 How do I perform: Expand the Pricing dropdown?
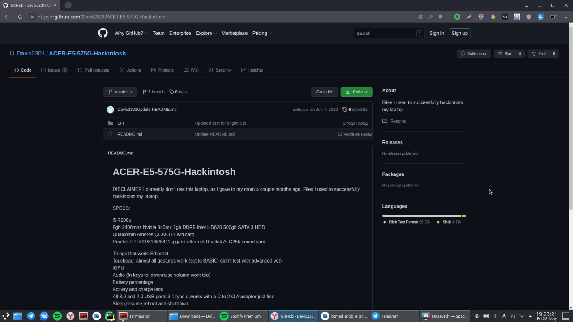(x=262, y=33)
